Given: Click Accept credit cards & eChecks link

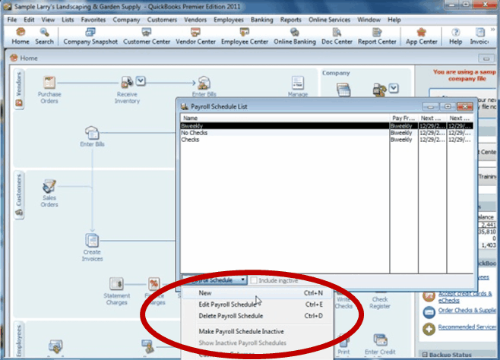Looking at the screenshot, I should coord(467,297).
